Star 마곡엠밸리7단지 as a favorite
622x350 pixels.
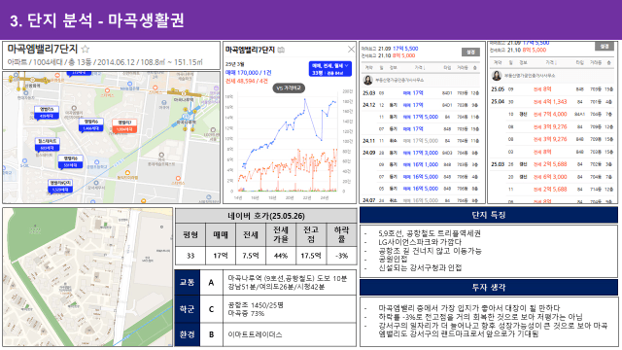(x=86, y=49)
